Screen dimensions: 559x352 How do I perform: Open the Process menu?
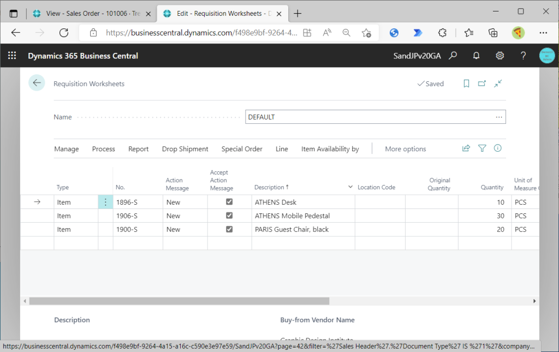(103, 149)
